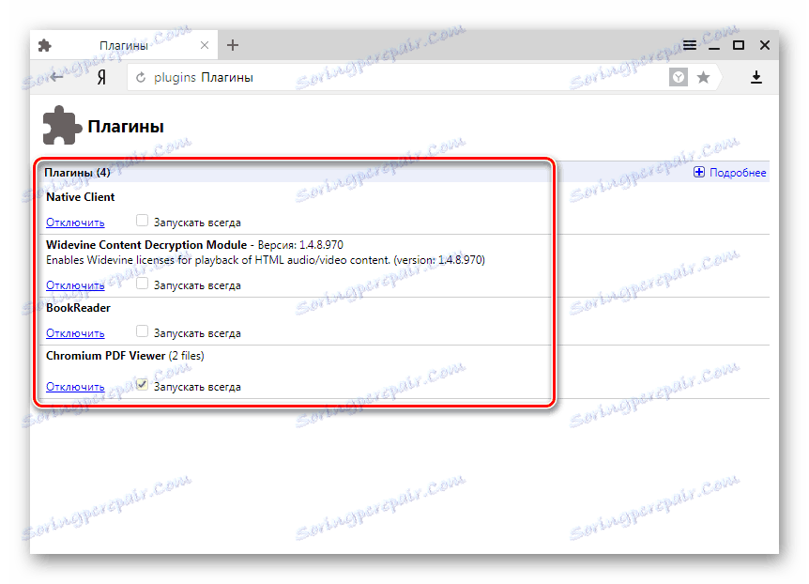The width and height of the screenshot is (809, 584).
Task: Check Запускать всегда for Native Client
Action: 142,221
